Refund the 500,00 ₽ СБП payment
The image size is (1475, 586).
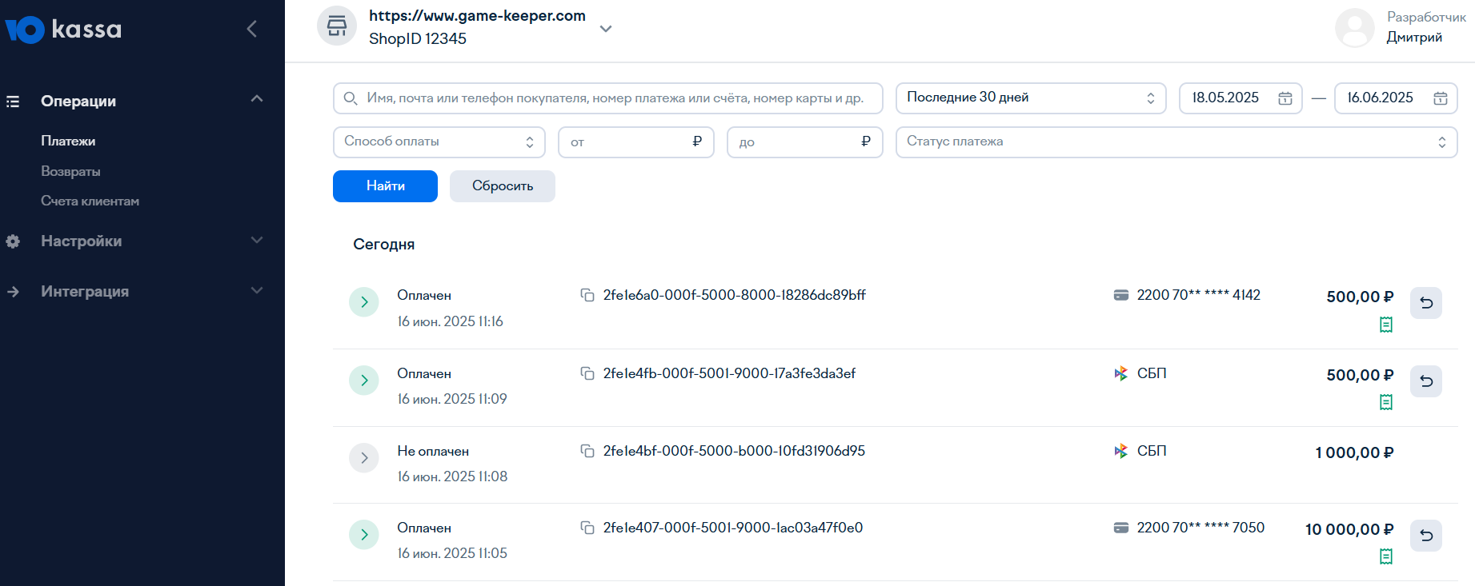pos(1426,381)
